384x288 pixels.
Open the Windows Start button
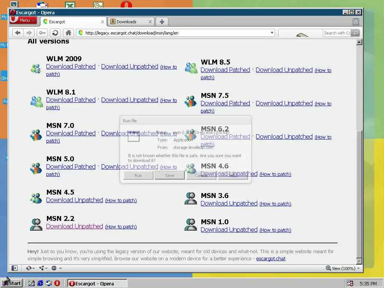12,283
